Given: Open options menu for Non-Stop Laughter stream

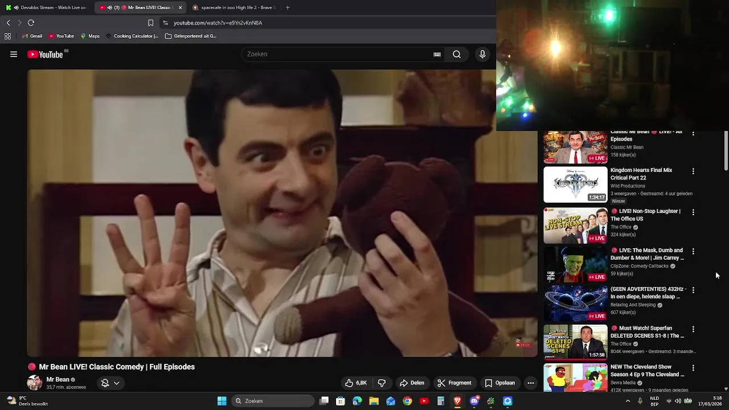Looking at the screenshot, I should click(x=693, y=212).
